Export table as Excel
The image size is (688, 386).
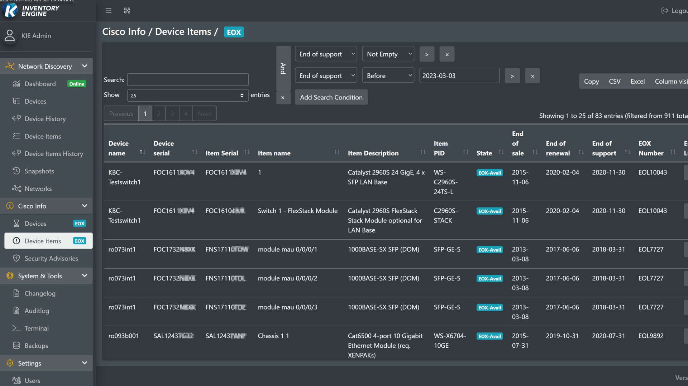(637, 82)
